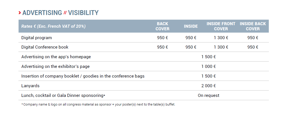Select Digital program Inside Front Cover price

221,38
